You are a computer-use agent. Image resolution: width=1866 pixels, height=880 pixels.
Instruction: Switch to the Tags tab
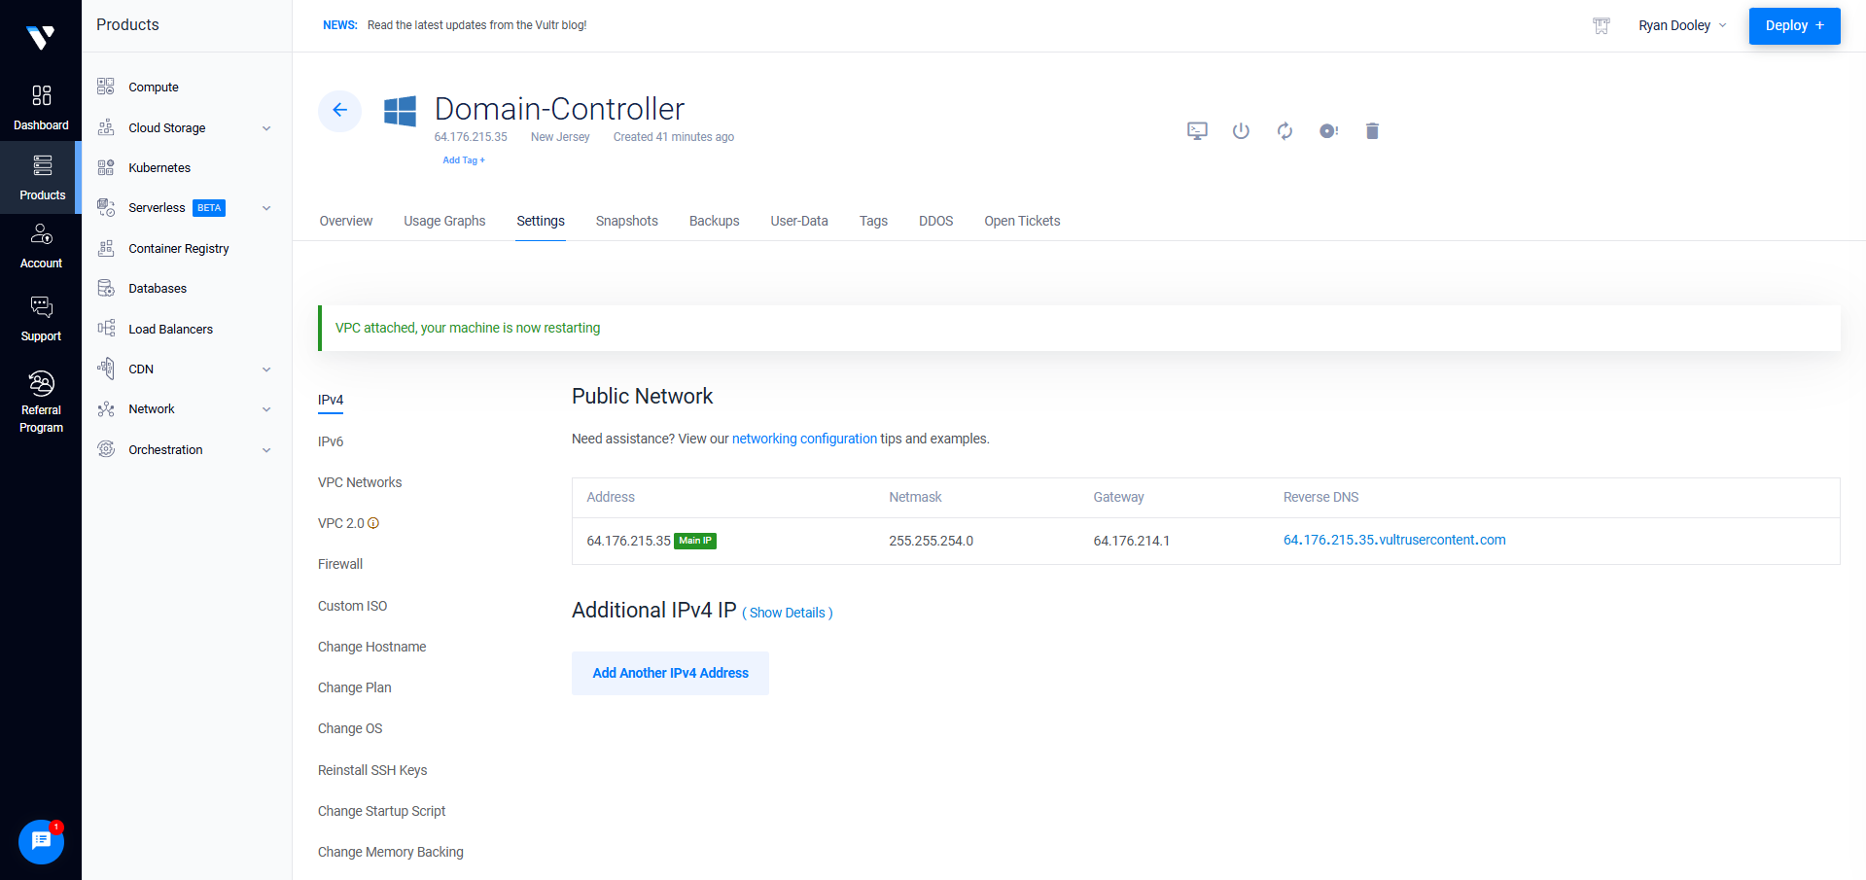[x=873, y=221]
